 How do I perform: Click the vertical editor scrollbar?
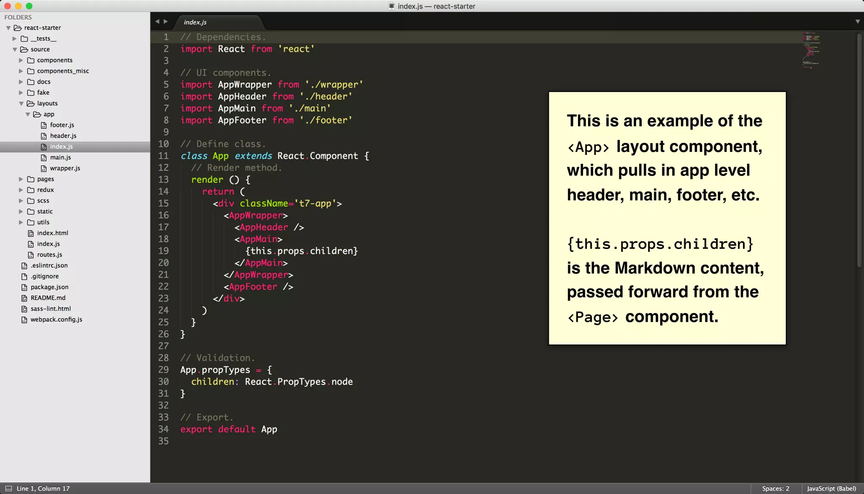tap(859, 150)
